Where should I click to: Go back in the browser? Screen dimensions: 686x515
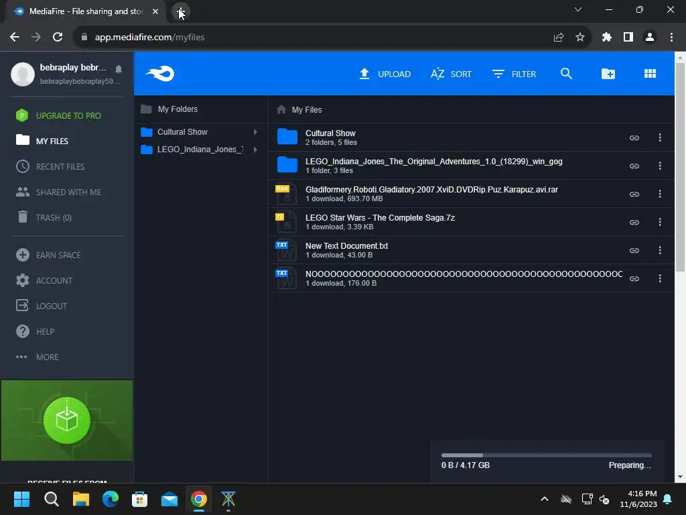15,37
